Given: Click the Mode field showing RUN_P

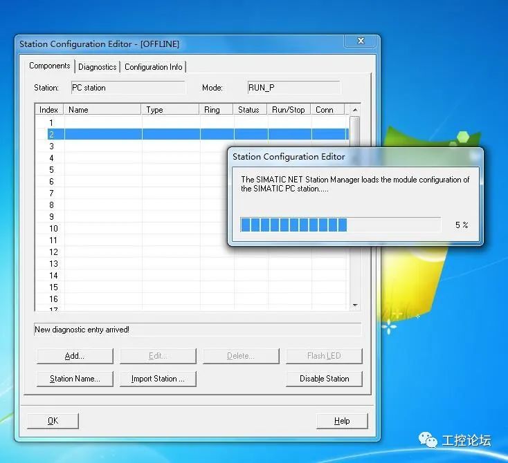Looking at the screenshot, I should pos(294,88).
